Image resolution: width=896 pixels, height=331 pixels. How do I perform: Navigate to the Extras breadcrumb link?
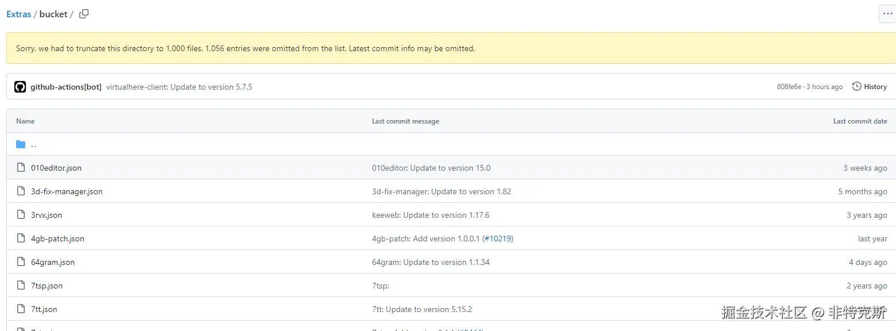coord(18,14)
